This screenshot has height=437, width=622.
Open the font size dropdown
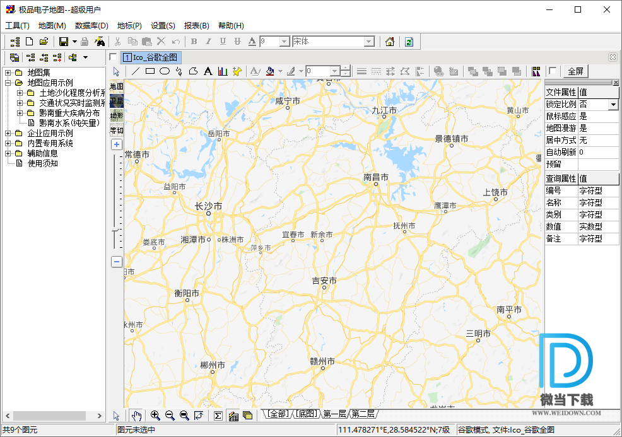tap(285, 41)
